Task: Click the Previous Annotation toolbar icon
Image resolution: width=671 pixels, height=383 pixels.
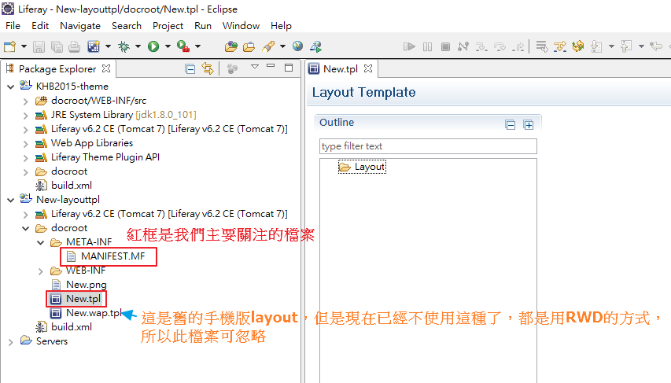Action: pos(626,46)
